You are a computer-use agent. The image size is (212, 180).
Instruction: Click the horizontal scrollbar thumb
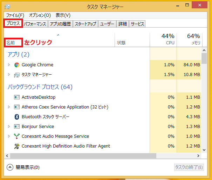[x=83, y=156]
